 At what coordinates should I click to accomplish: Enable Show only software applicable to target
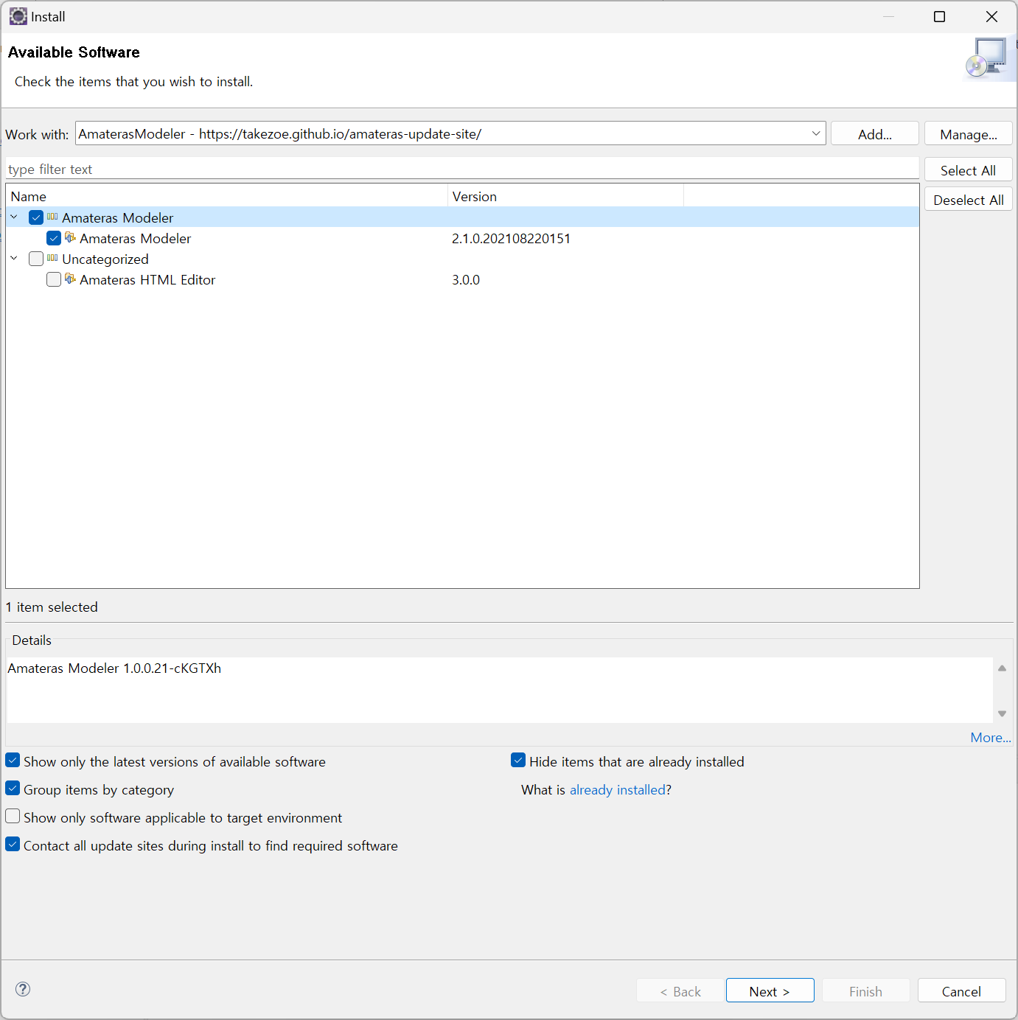[x=13, y=817]
